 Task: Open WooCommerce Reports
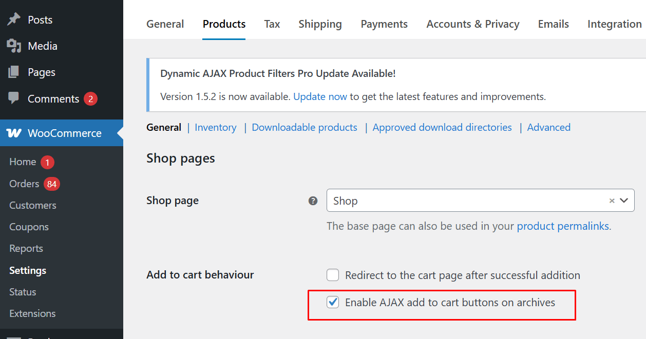[x=26, y=248]
